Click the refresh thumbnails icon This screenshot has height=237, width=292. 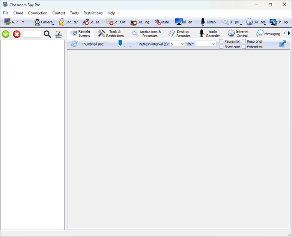coord(74,44)
